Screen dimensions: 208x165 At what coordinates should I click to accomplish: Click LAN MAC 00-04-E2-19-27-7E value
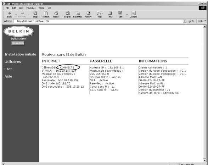pos(152,80)
